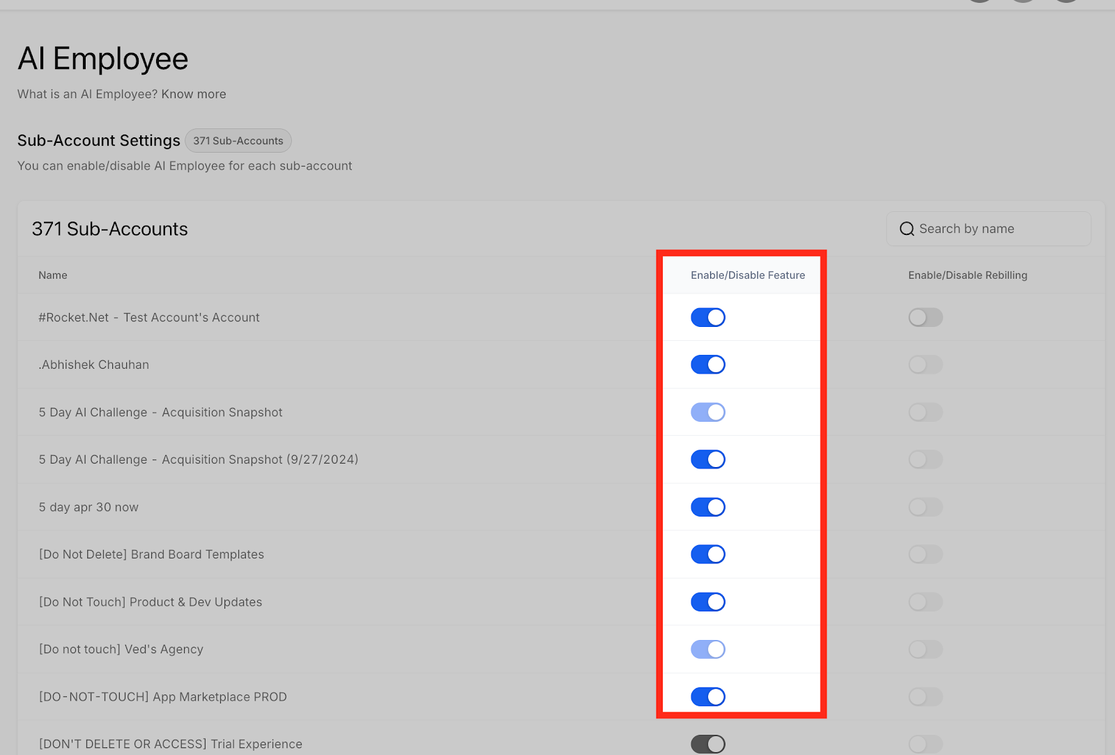
Task: Select [DO-NOT-TOUCH] App Marketplace PROD name
Action: click(x=162, y=696)
